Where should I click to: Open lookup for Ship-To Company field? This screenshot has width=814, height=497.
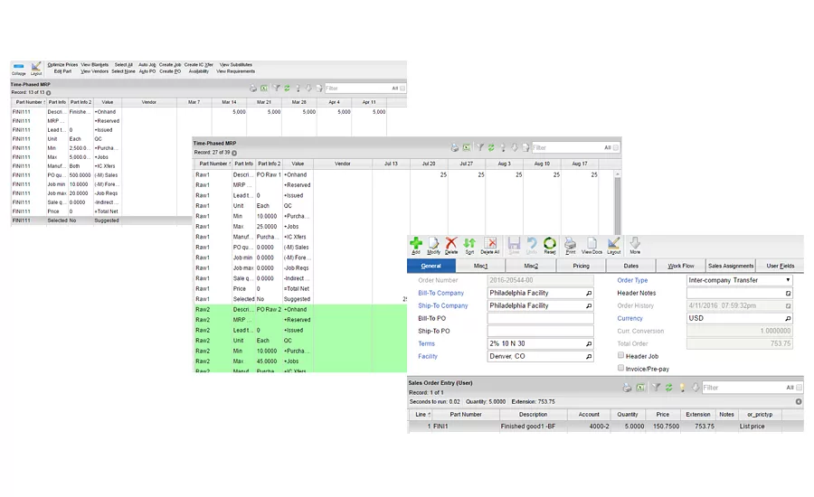589,305
